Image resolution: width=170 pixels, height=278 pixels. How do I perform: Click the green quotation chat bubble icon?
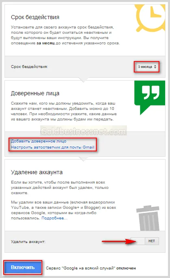(x=150, y=98)
